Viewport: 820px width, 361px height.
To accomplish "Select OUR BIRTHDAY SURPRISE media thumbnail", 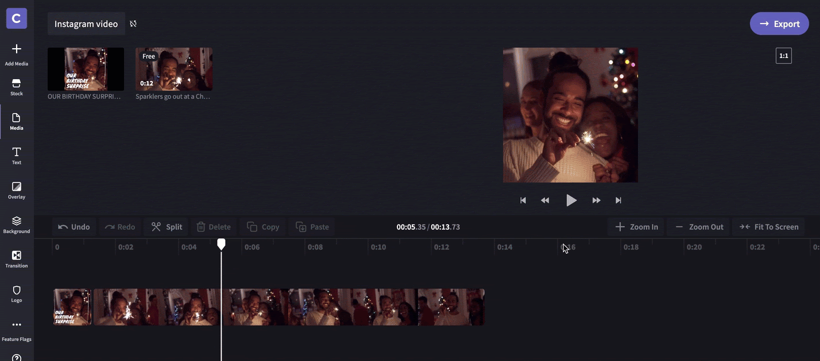I will pos(86,69).
